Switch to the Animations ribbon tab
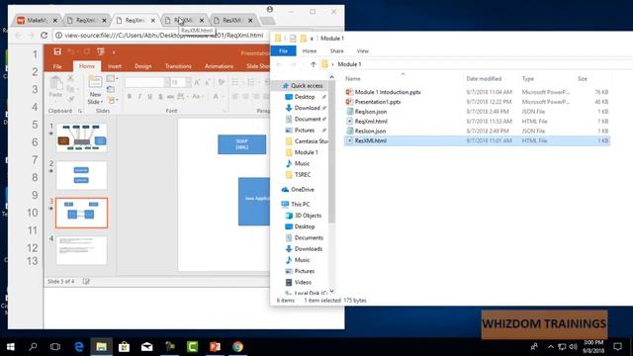633x356 pixels. (219, 66)
